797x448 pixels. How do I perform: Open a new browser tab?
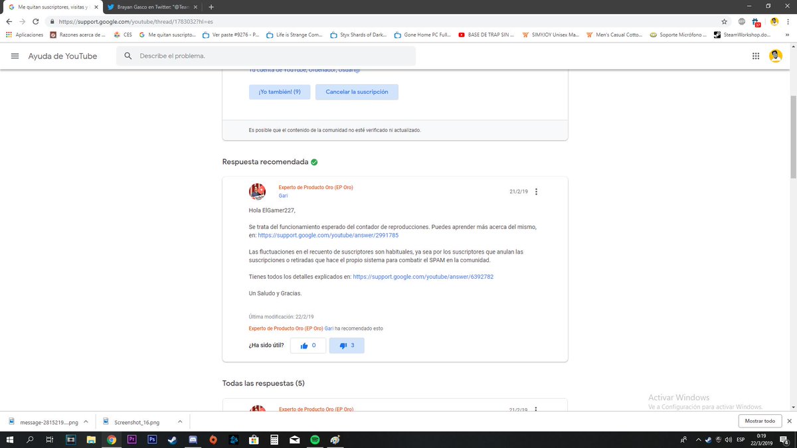[211, 7]
